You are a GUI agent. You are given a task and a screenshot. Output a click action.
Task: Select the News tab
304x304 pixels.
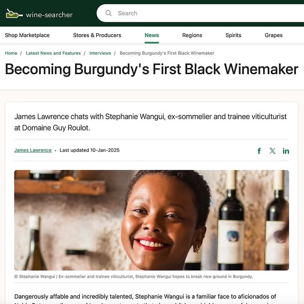click(x=152, y=35)
